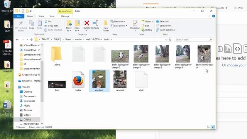The image size is (247, 139).
Task: Select the rescued image file
Action: click(x=120, y=81)
